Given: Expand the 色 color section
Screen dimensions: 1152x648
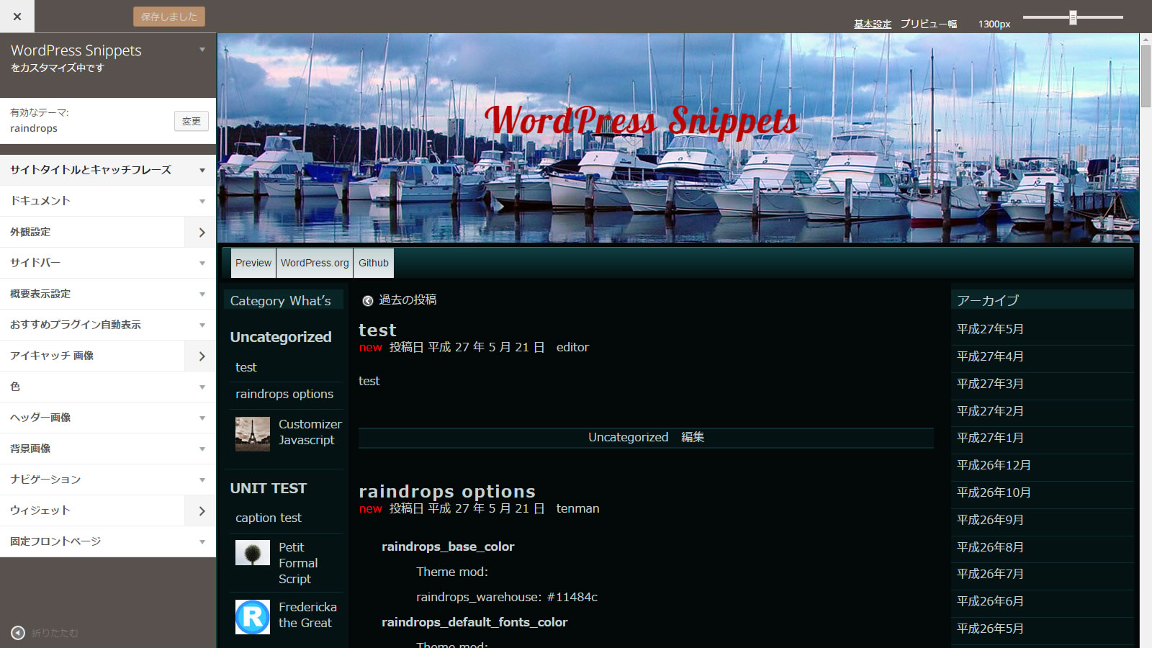Looking at the screenshot, I should click(108, 387).
